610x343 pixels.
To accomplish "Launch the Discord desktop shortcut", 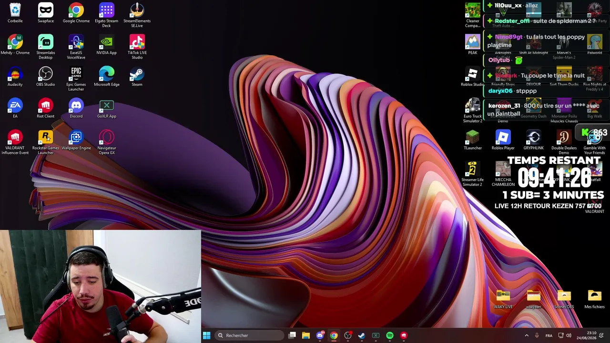I will point(76,108).
